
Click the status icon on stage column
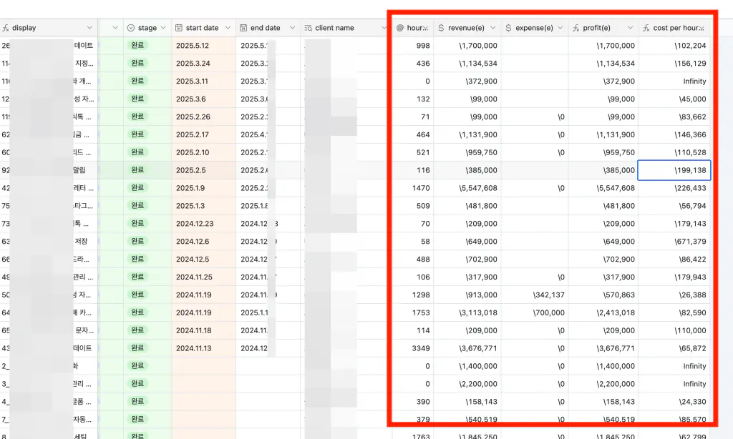pos(132,27)
